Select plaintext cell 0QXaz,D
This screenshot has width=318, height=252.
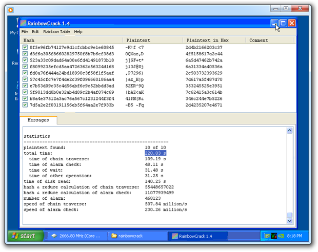[x=134, y=54]
